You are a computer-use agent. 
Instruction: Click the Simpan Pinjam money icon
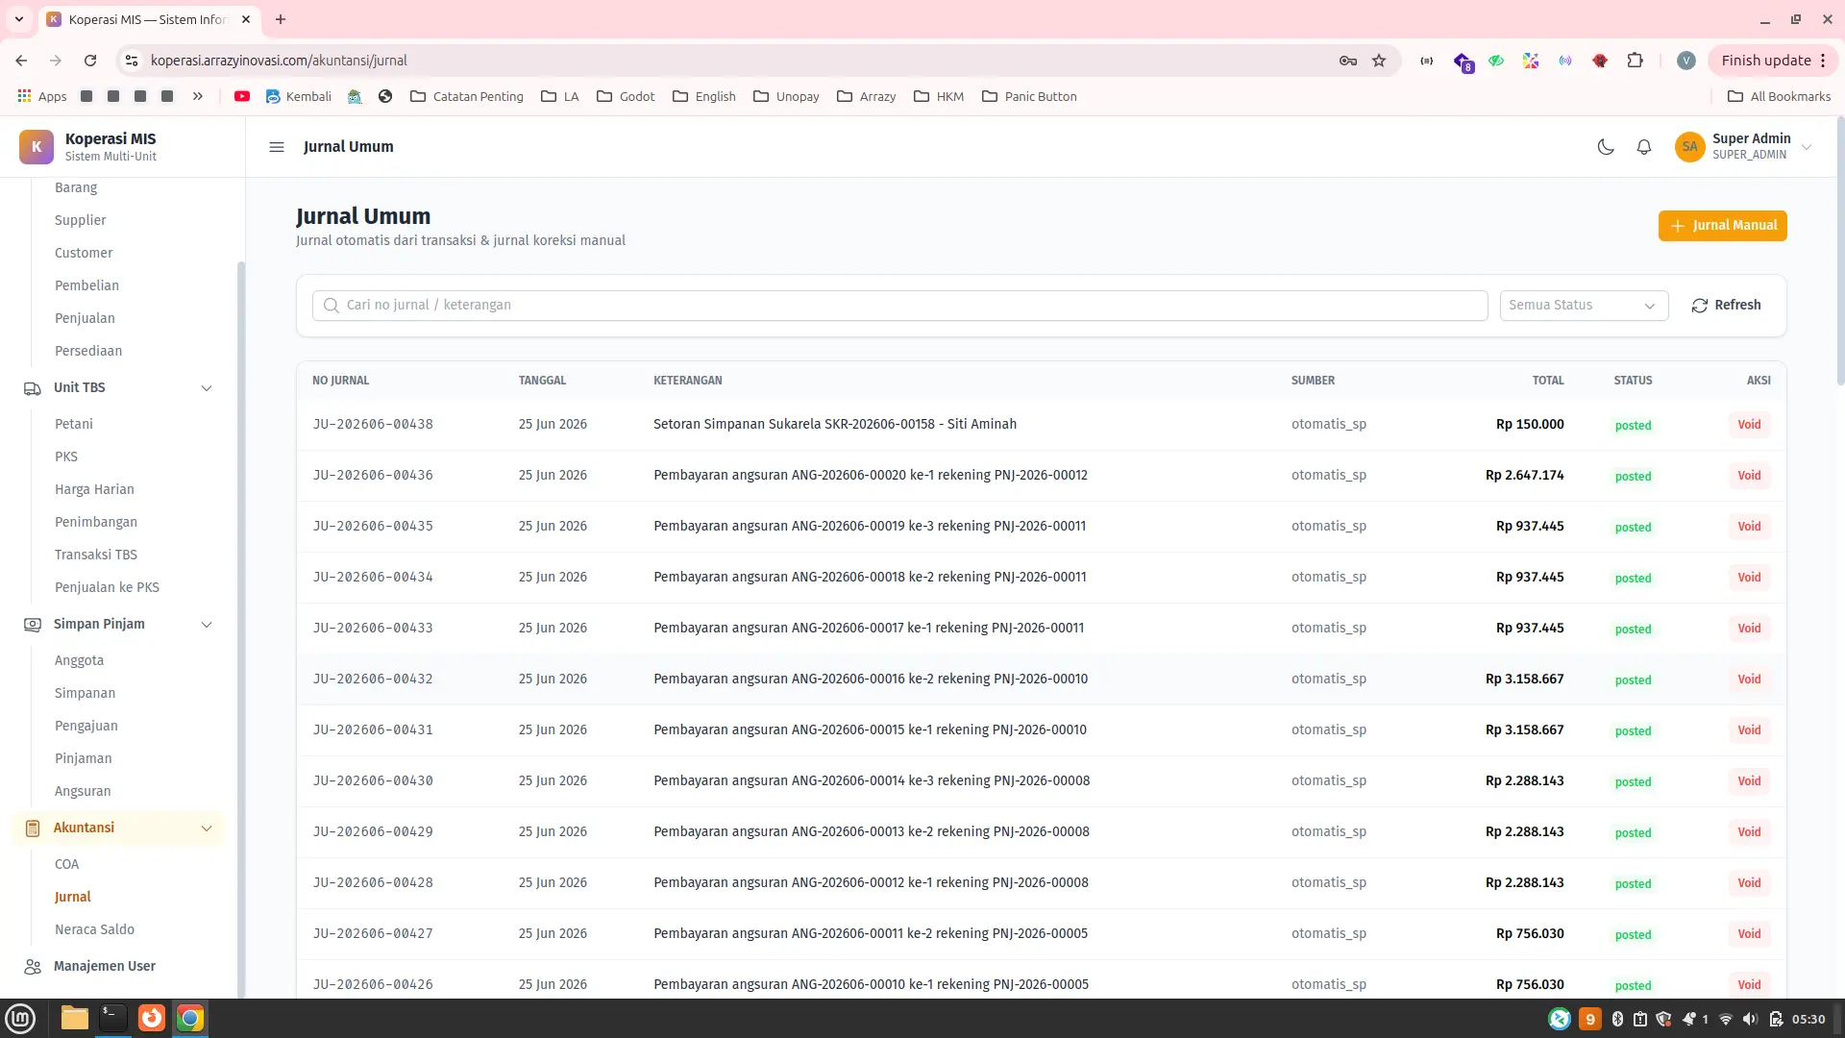[33, 625]
